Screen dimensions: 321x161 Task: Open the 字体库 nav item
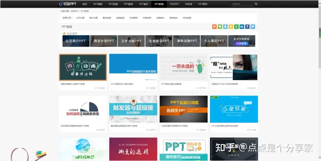point(189,4)
